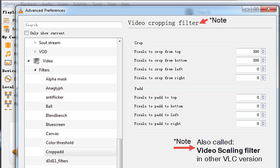Click the Pixels to crop from right field

248,78
